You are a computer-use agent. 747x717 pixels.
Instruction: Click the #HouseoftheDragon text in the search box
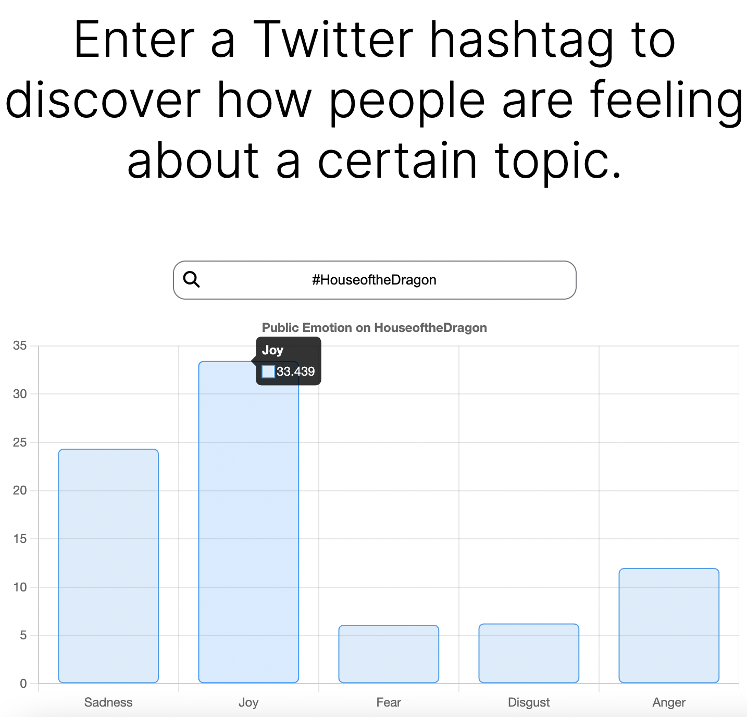374,280
